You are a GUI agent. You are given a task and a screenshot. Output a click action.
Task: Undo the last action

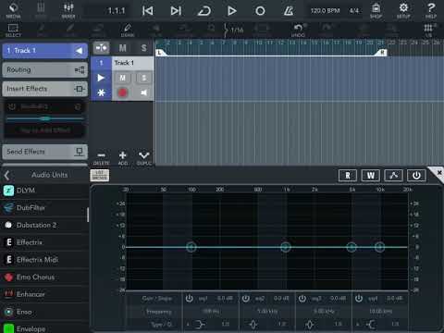click(298, 30)
